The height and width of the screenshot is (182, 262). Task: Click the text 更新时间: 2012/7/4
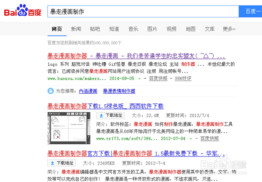pyautogui.click(x=187, y=116)
